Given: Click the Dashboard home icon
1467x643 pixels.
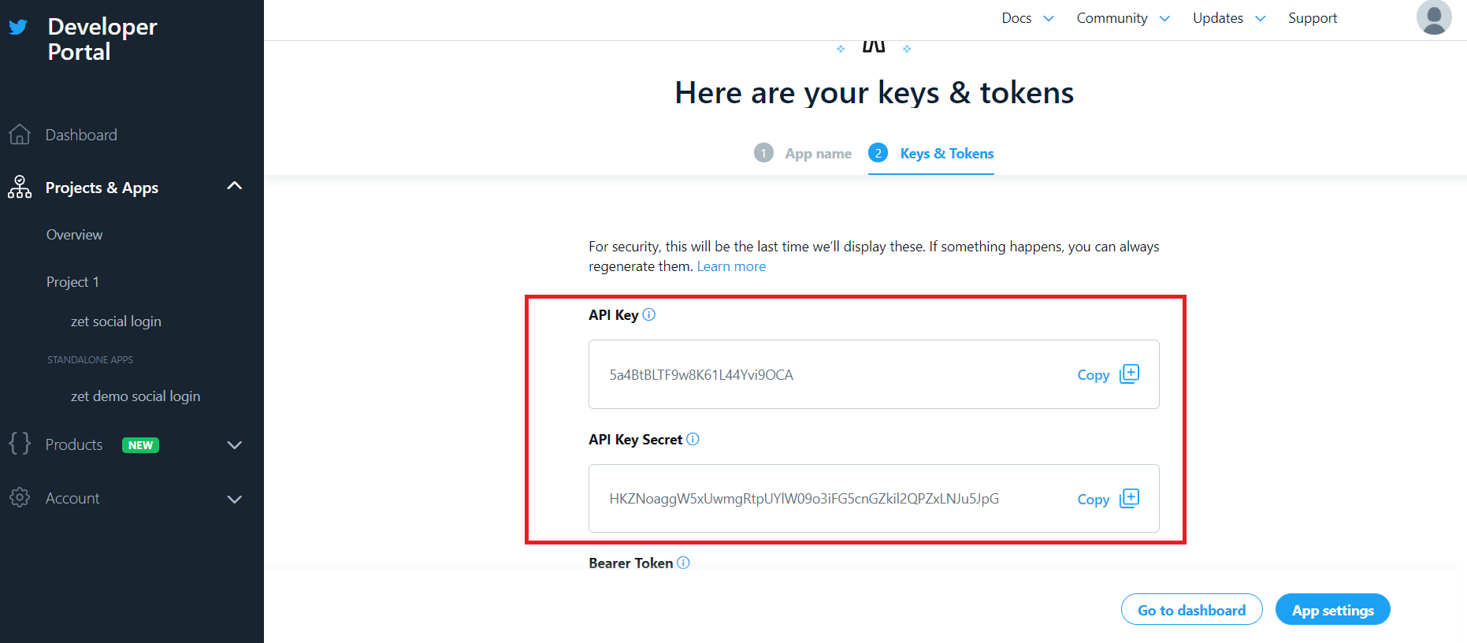Looking at the screenshot, I should [20, 135].
